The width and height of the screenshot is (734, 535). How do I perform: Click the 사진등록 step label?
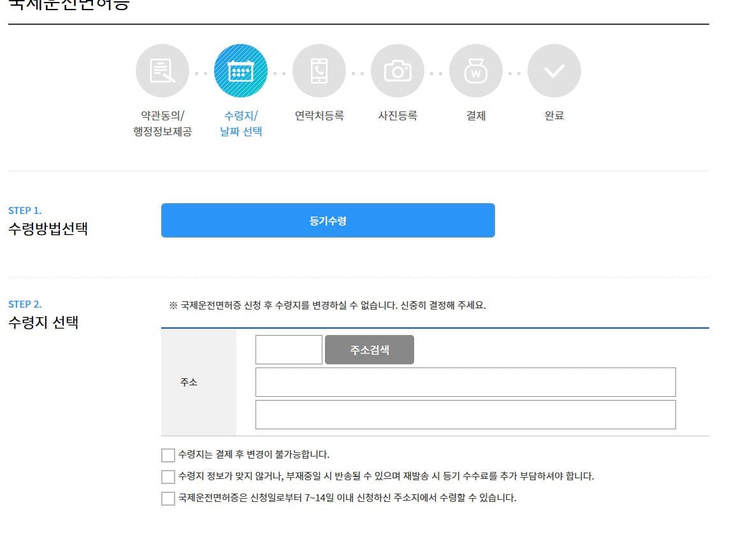(397, 116)
